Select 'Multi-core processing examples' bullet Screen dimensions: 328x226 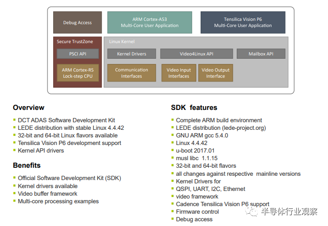(58, 201)
